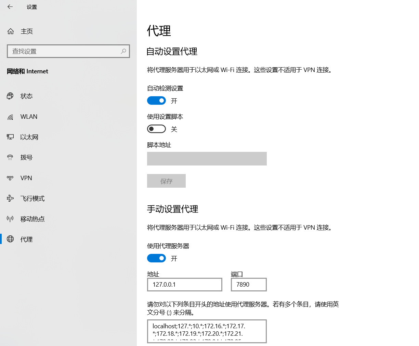Open 飞行模式 (Airplane mode) settings
The height and width of the screenshot is (346, 419).
(10, 198)
